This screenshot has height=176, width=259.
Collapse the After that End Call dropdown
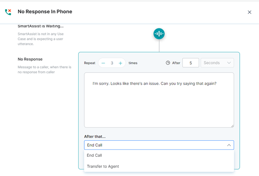pyautogui.click(x=159, y=145)
